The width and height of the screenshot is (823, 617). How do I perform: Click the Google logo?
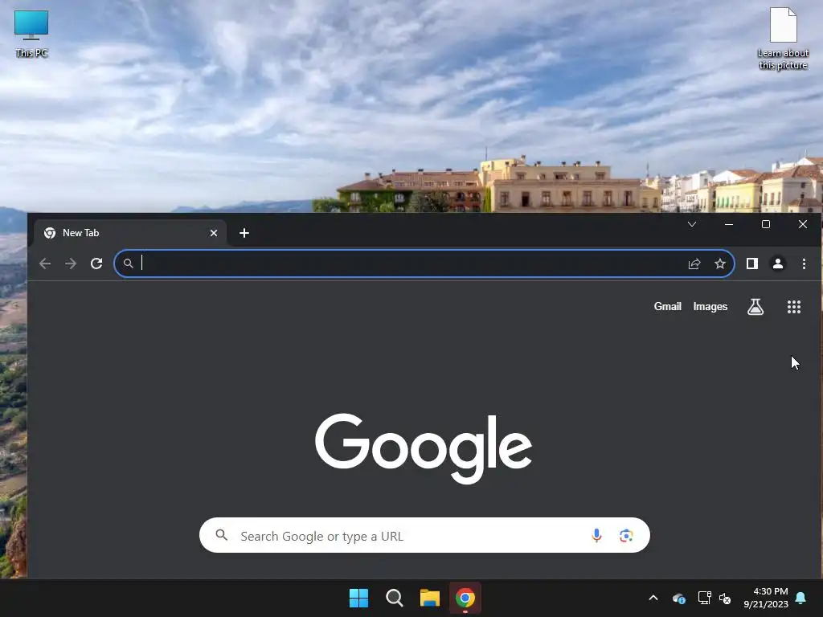423,447
